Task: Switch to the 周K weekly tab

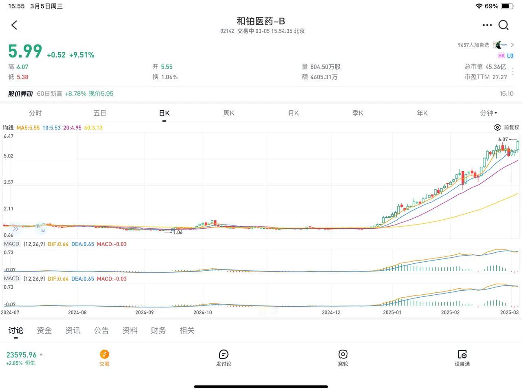Action: click(229, 113)
